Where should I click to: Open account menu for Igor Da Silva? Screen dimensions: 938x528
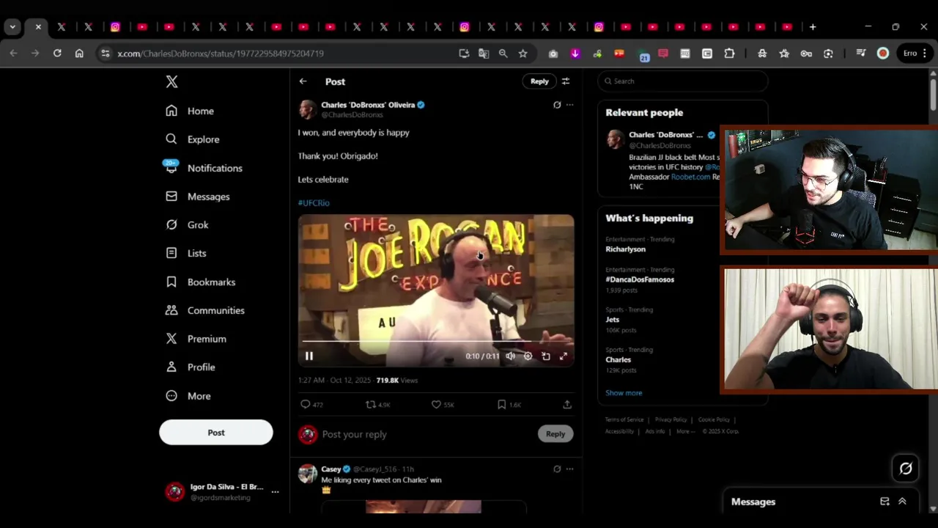click(x=222, y=492)
